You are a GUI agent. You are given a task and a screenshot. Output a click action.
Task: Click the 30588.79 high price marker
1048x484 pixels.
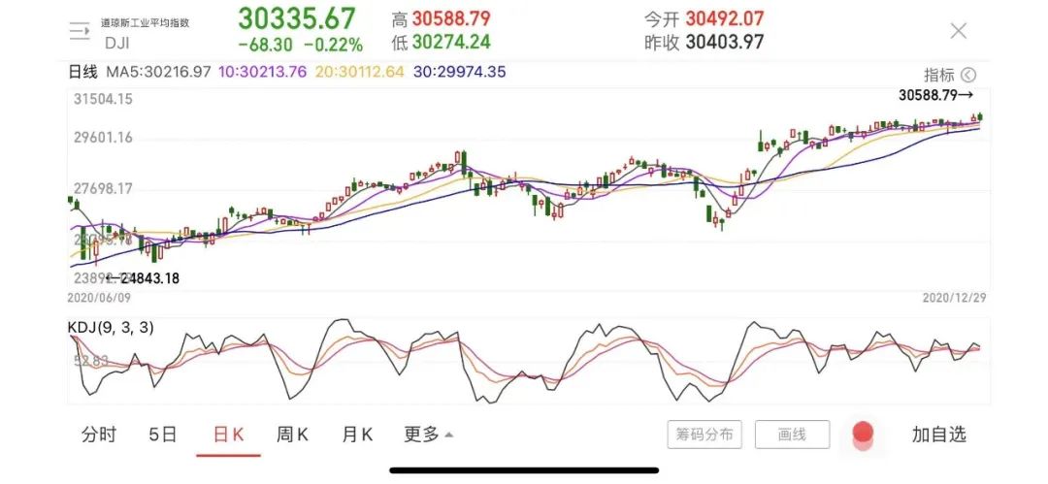(935, 95)
